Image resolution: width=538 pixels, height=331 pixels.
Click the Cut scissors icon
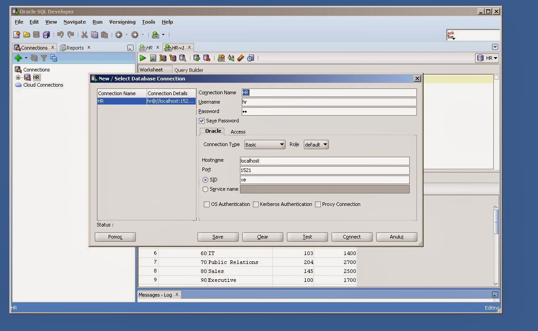click(84, 35)
